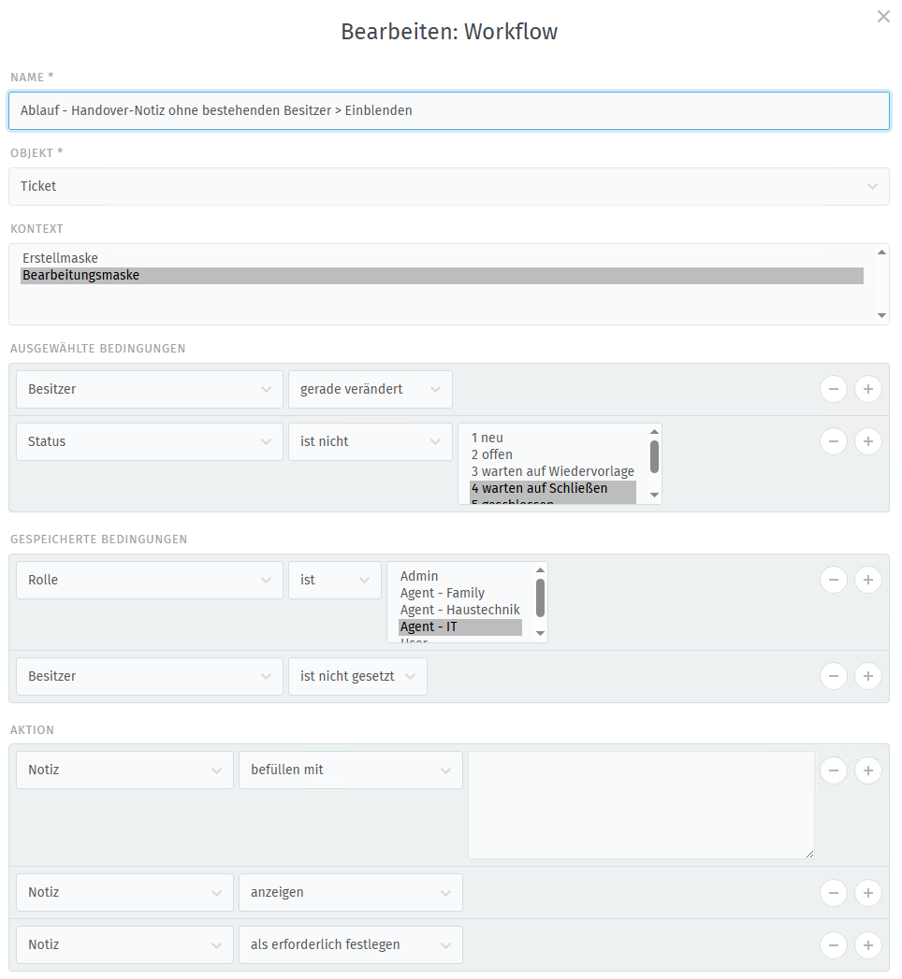Screen dimensions: 902x979
Task: Expand the 'ist nicht' operator dropdown
Action: click(x=370, y=441)
